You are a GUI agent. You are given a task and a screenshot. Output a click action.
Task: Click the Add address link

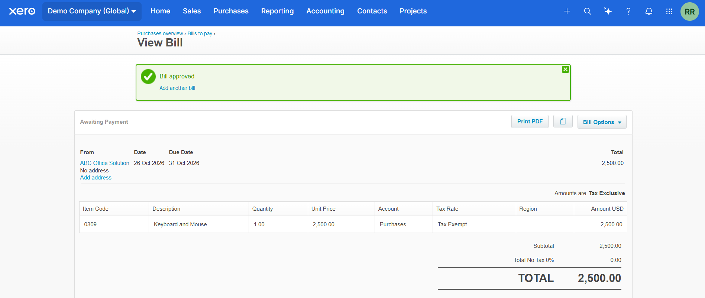(96, 178)
